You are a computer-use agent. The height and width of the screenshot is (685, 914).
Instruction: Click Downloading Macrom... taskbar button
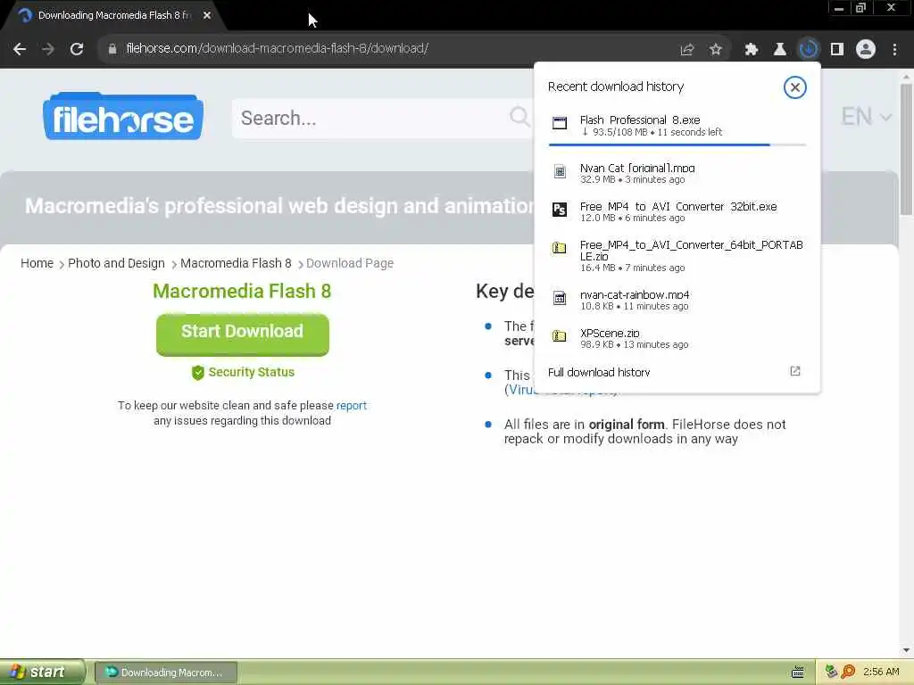[165, 673]
